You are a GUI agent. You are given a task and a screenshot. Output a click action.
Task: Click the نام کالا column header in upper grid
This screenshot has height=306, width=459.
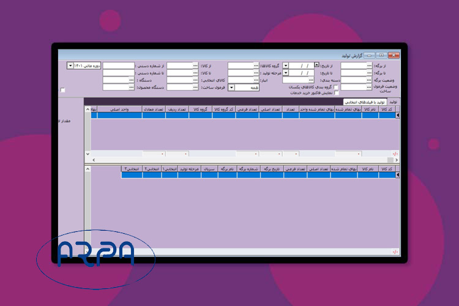(x=370, y=108)
